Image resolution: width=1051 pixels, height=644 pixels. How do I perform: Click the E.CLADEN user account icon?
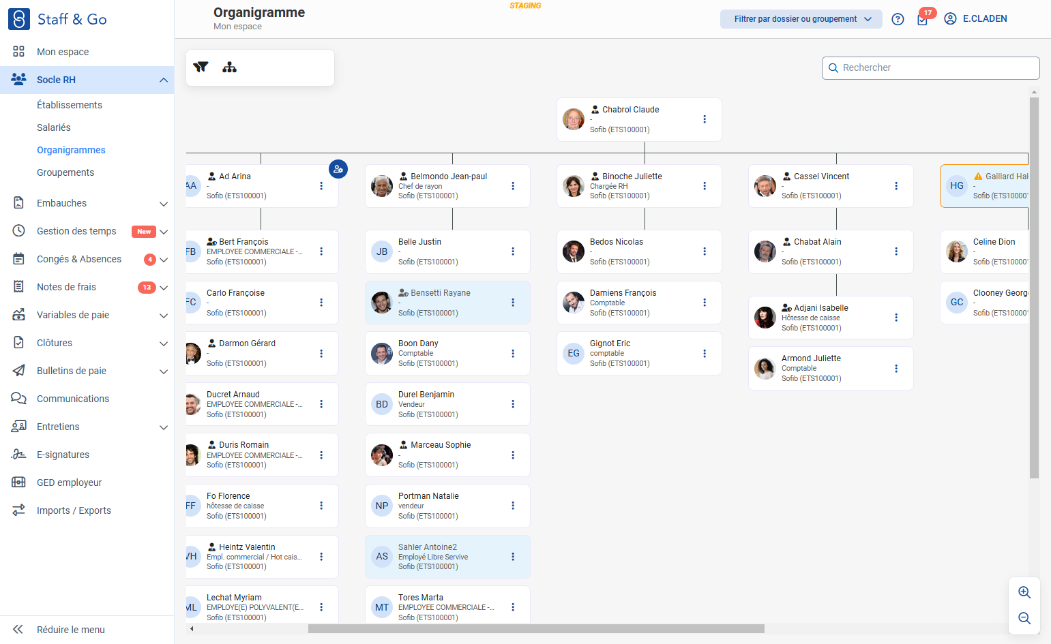[x=950, y=19]
